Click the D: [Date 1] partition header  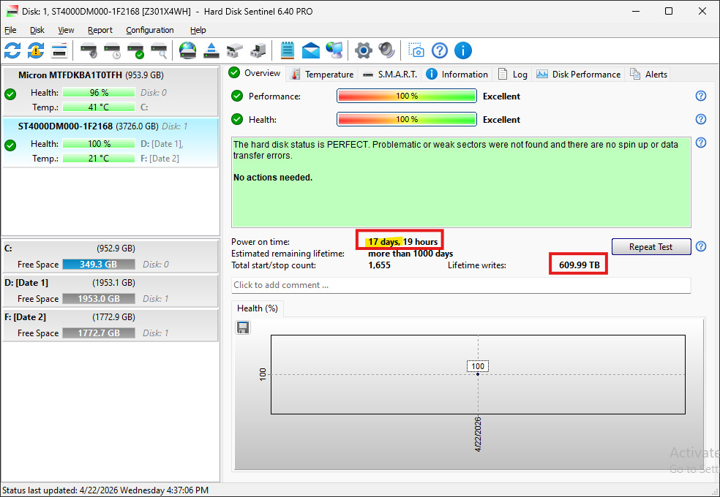click(110, 283)
